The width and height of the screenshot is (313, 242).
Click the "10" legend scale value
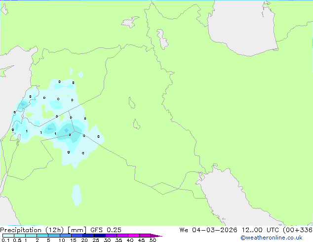point(62,240)
